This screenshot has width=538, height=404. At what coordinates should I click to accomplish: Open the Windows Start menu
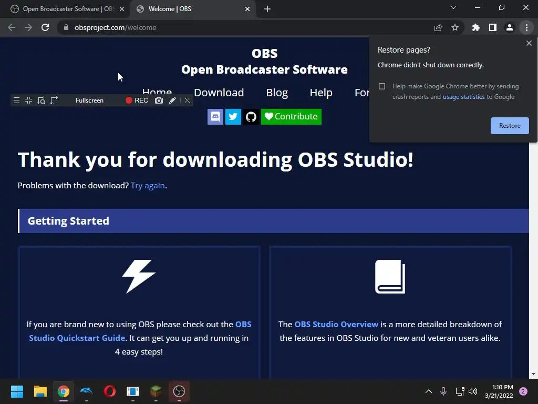17,391
